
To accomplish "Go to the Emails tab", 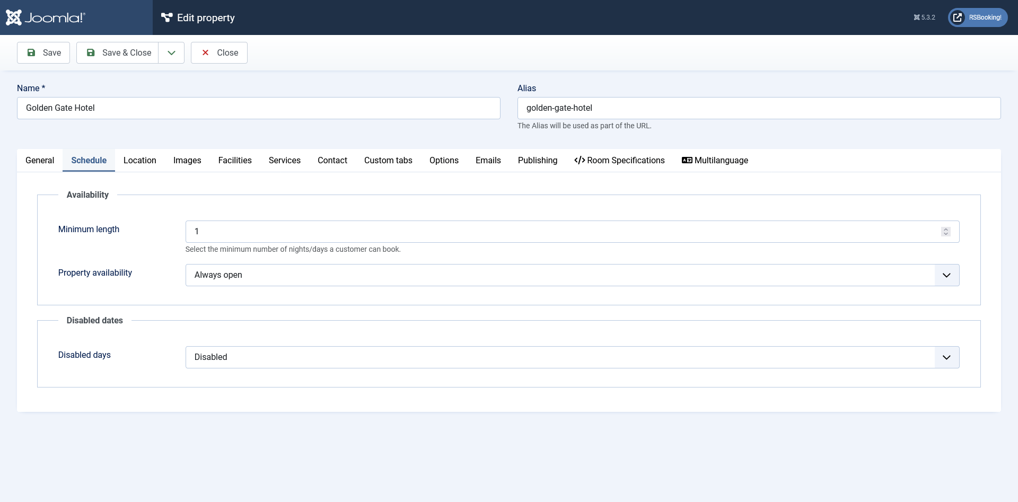I will [x=488, y=160].
